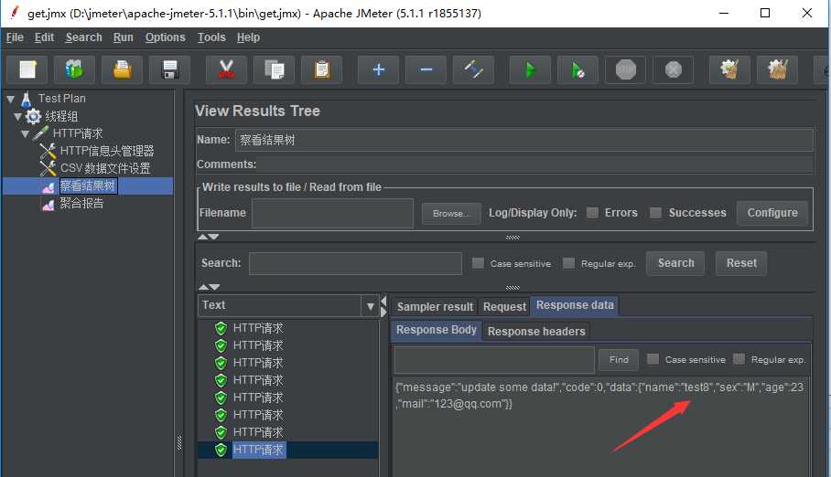The width and height of the screenshot is (831, 477).
Task: Toggle Case sensitive in Search row
Action: pyautogui.click(x=478, y=263)
